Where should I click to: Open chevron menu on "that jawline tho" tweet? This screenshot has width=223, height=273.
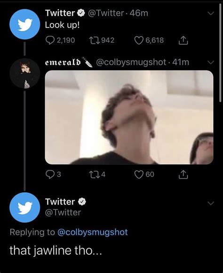coord(211,203)
